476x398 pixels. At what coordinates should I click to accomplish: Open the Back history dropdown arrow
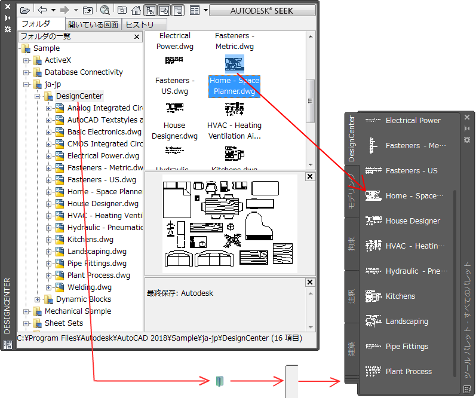(x=53, y=10)
